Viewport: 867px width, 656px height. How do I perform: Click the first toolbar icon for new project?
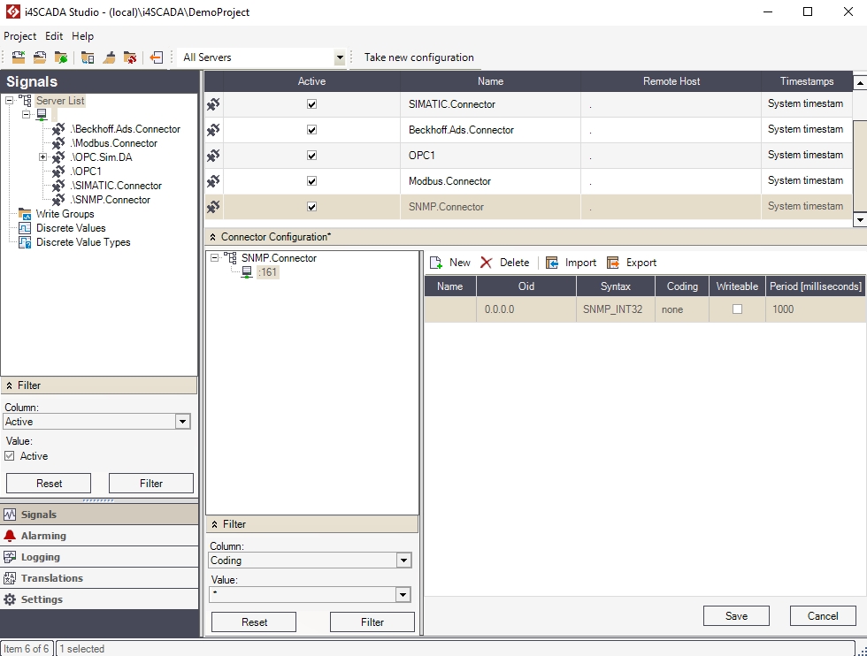pos(18,57)
